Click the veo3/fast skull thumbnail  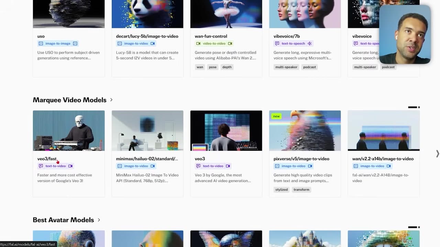coord(69,130)
